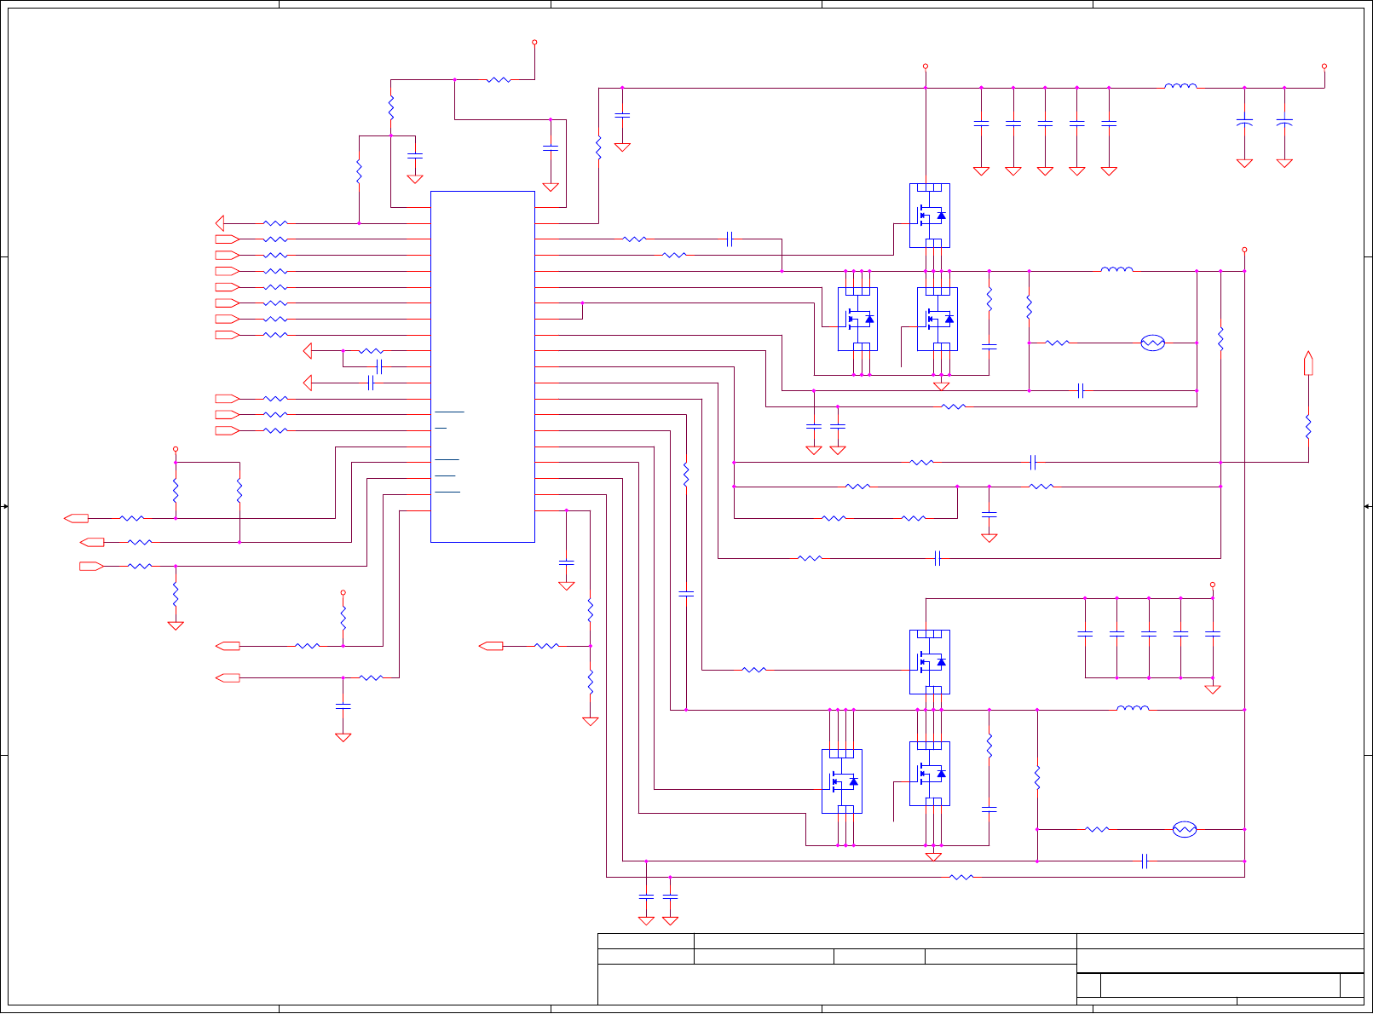Select the large blue IC rectangle

[482, 366]
